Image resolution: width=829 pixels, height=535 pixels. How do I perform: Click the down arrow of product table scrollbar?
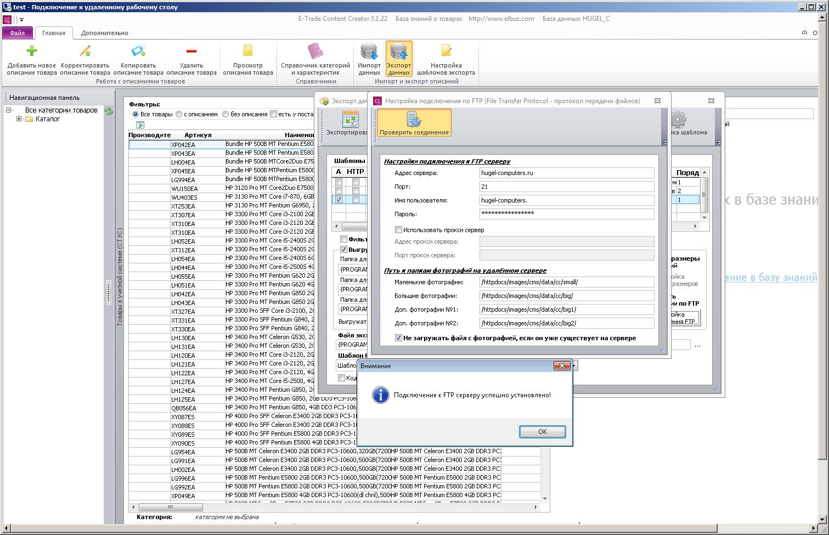[545, 499]
